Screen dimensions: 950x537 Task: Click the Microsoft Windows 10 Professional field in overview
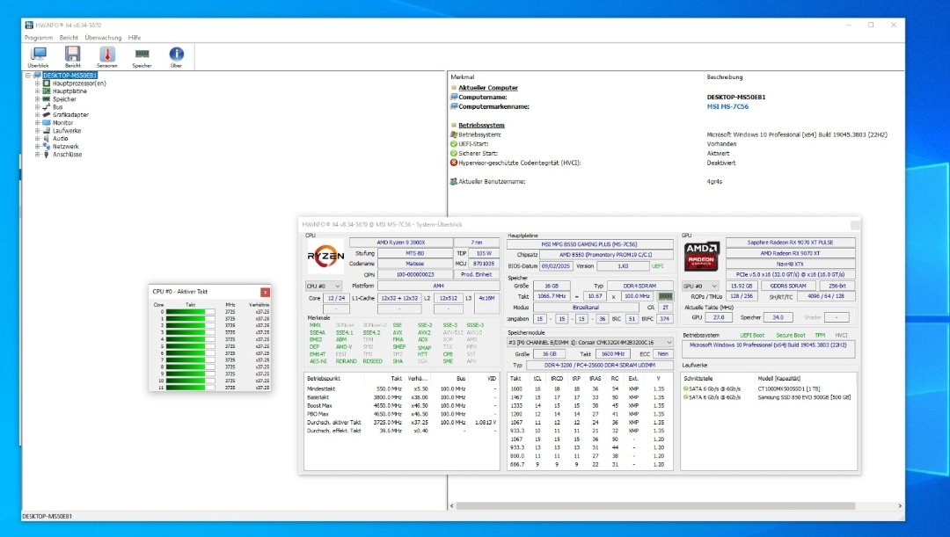(768, 349)
